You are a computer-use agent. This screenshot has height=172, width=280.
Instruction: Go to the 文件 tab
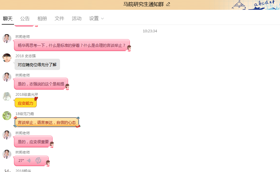[59, 18]
